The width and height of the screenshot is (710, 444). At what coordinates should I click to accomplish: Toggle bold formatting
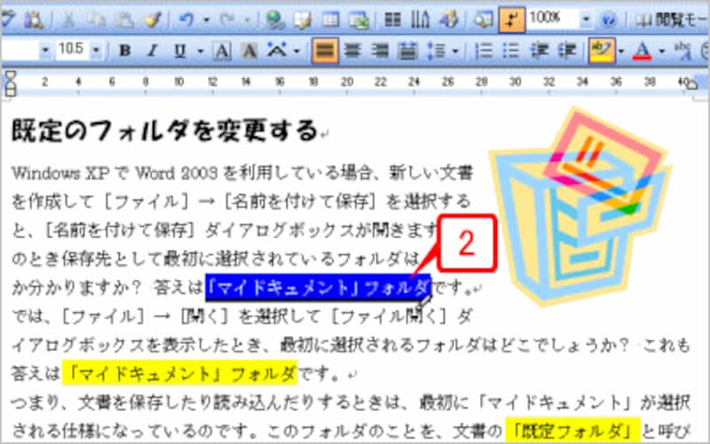pos(124,51)
